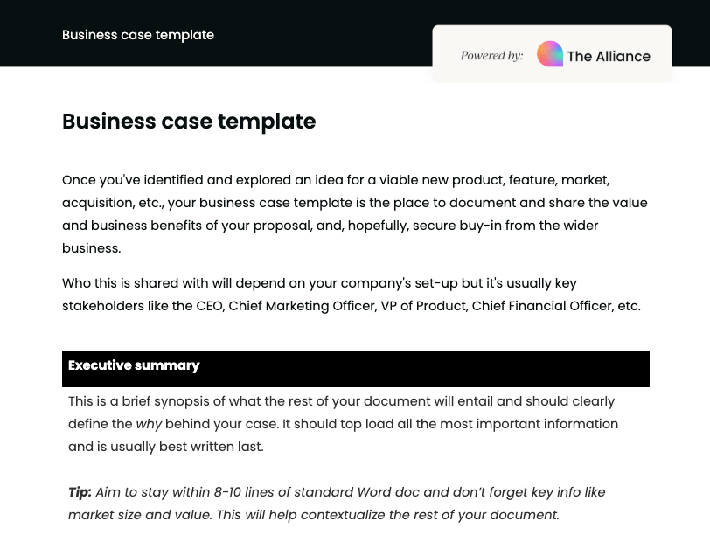Click the phrase "market size and value"
Screen dimensions: 710x556
[x=138, y=515]
